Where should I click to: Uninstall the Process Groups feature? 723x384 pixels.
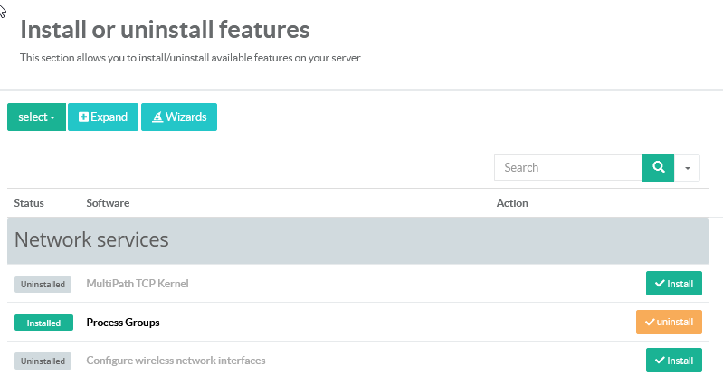668,323
